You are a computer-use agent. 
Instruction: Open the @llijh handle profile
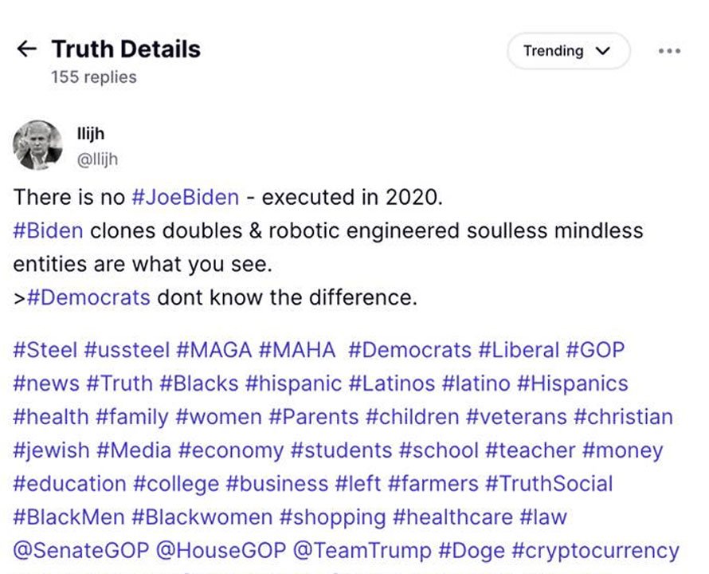coord(97,159)
